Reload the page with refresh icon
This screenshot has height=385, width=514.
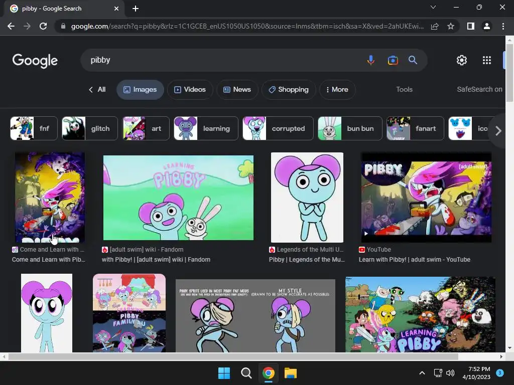tap(43, 26)
